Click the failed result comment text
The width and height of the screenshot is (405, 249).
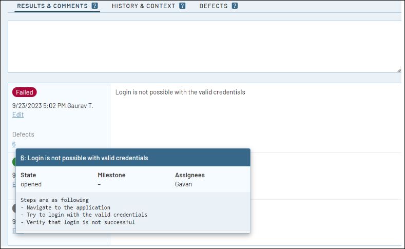pos(180,92)
